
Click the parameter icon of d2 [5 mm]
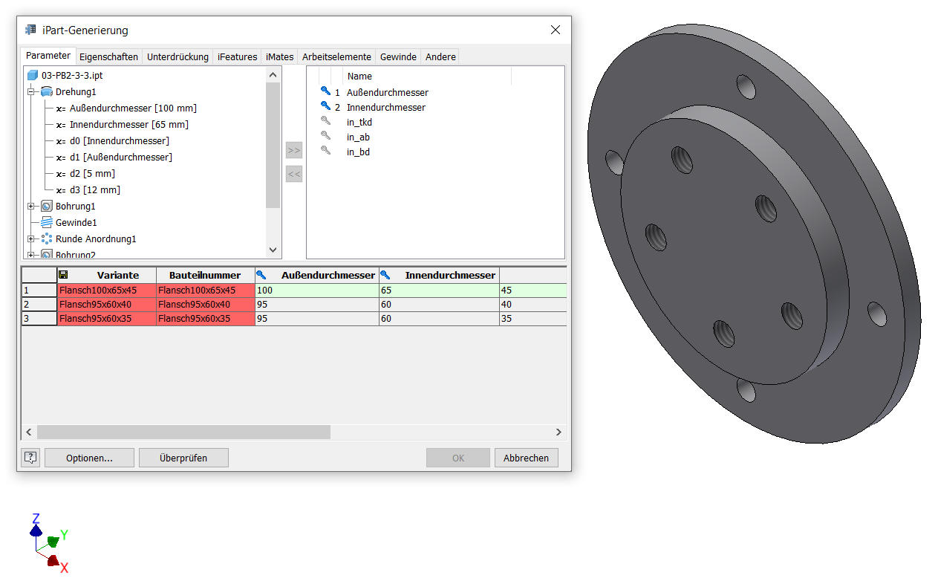pos(61,174)
